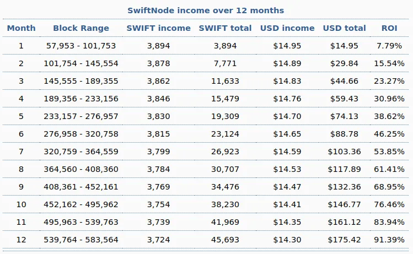The width and height of the screenshot is (413, 254).
Task: Click SWIFT income value '3,846'
Action: [x=158, y=99]
